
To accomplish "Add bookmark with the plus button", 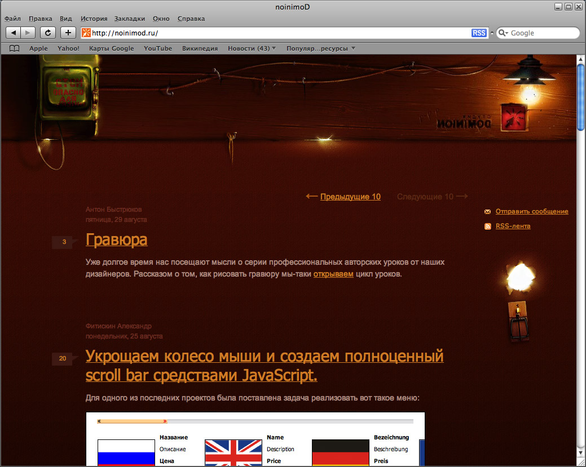I will point(68,33).
